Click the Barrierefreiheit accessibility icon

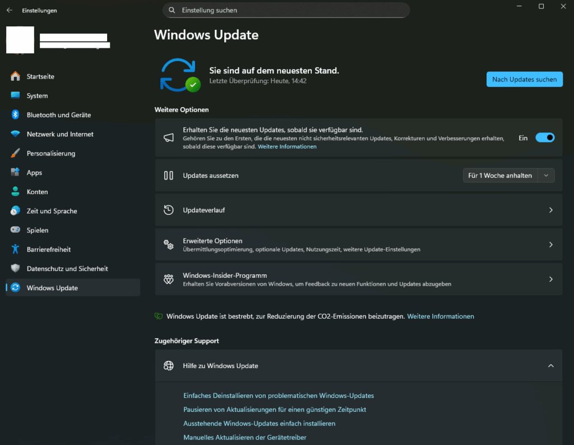coord(15,249)
